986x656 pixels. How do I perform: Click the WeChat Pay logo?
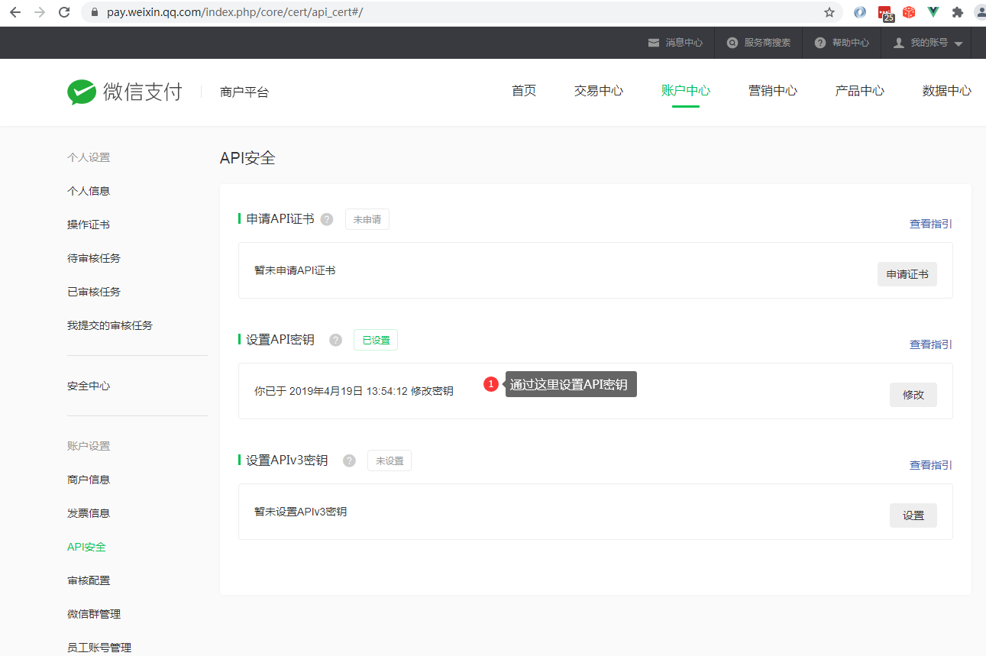click(x=124, y=92)
